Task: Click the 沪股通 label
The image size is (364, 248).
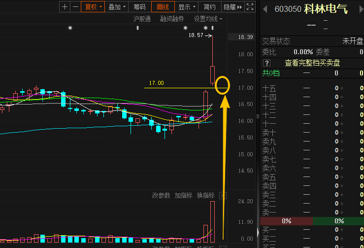Action: tap(142, 19)
